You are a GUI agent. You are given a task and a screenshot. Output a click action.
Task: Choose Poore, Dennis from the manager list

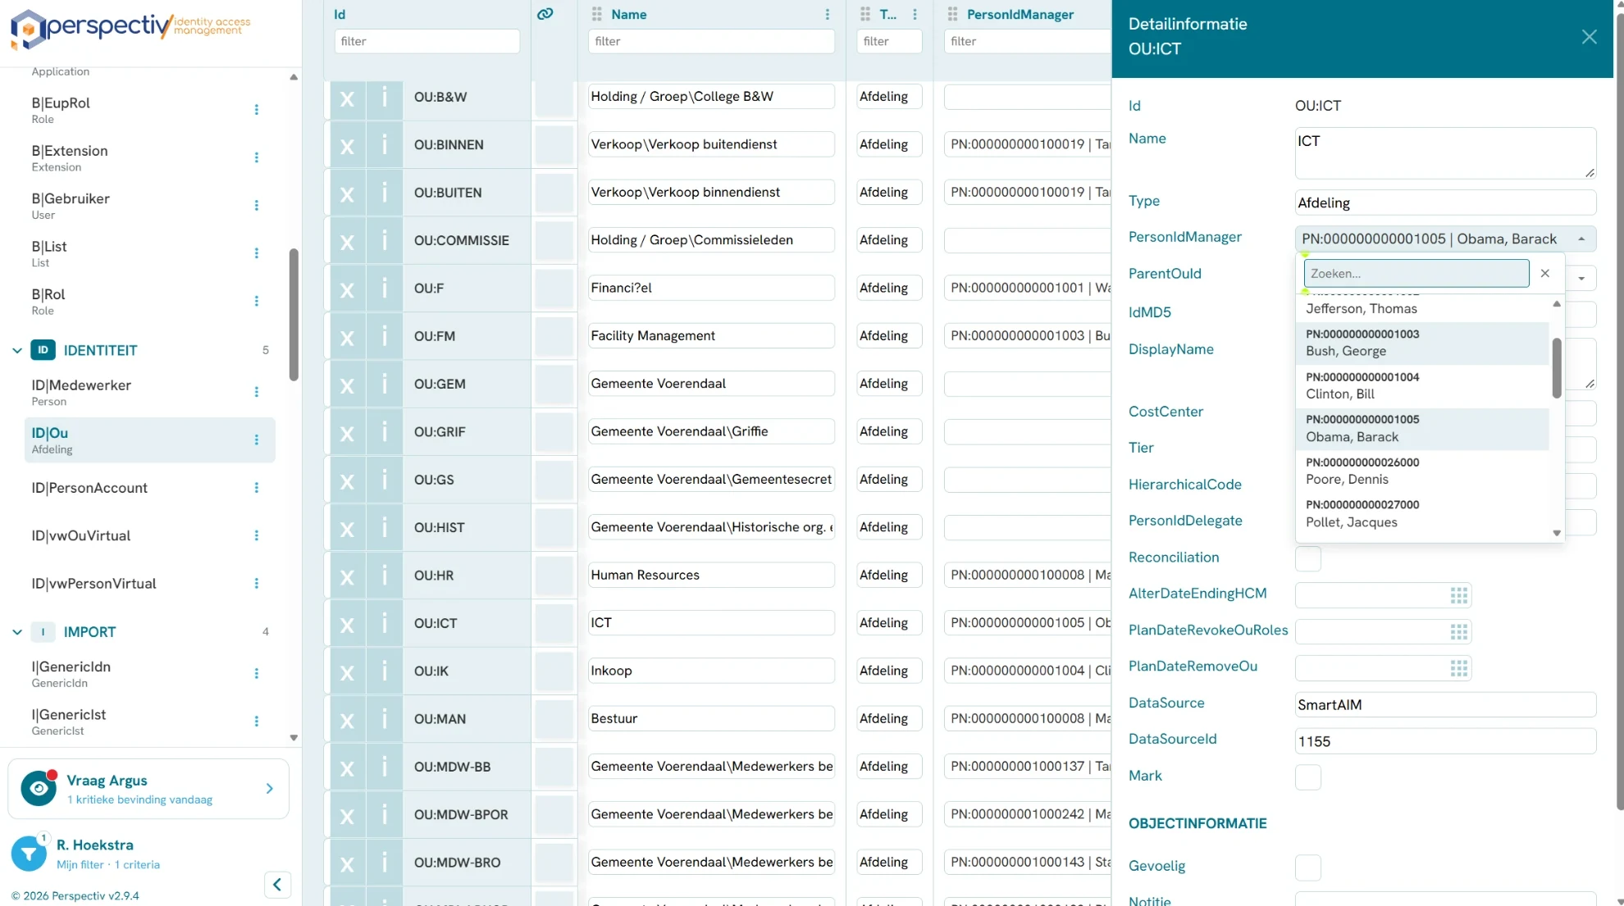coord(1422,471)
